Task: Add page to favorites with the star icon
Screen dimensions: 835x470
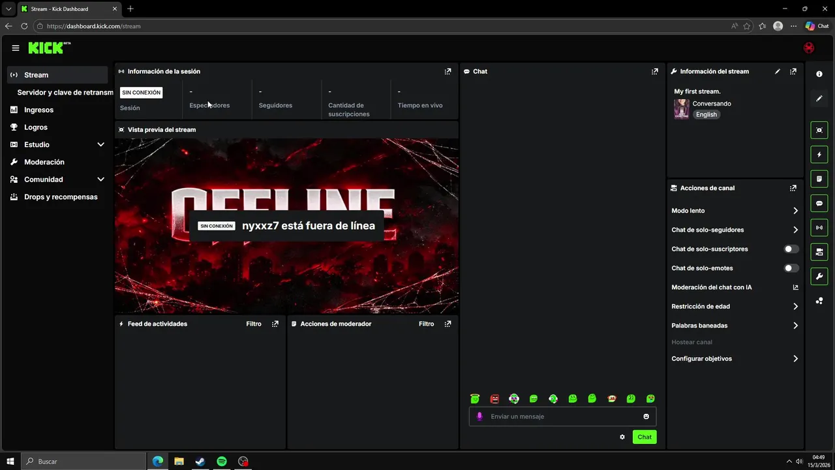Action: pyautogui.click(x=747, y=26)
